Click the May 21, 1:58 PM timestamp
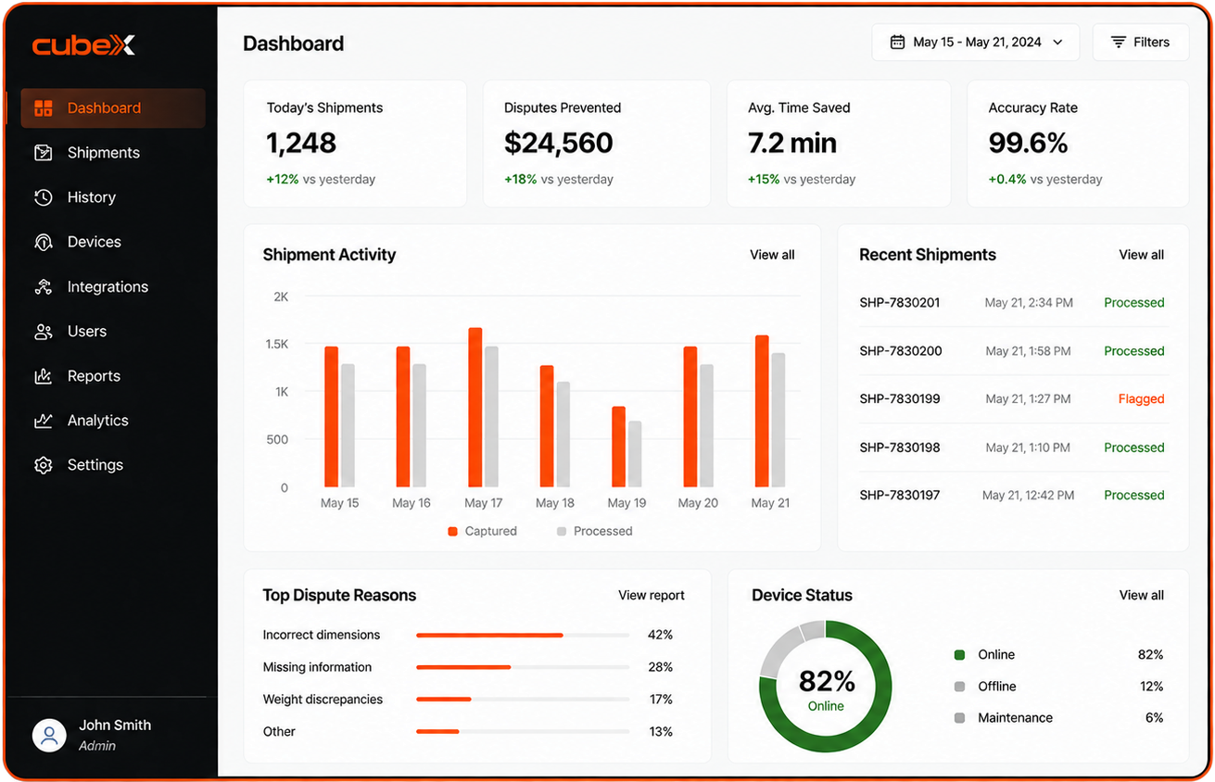The height and width of the screenshot is (782, 1215). tap(1028, 351)
